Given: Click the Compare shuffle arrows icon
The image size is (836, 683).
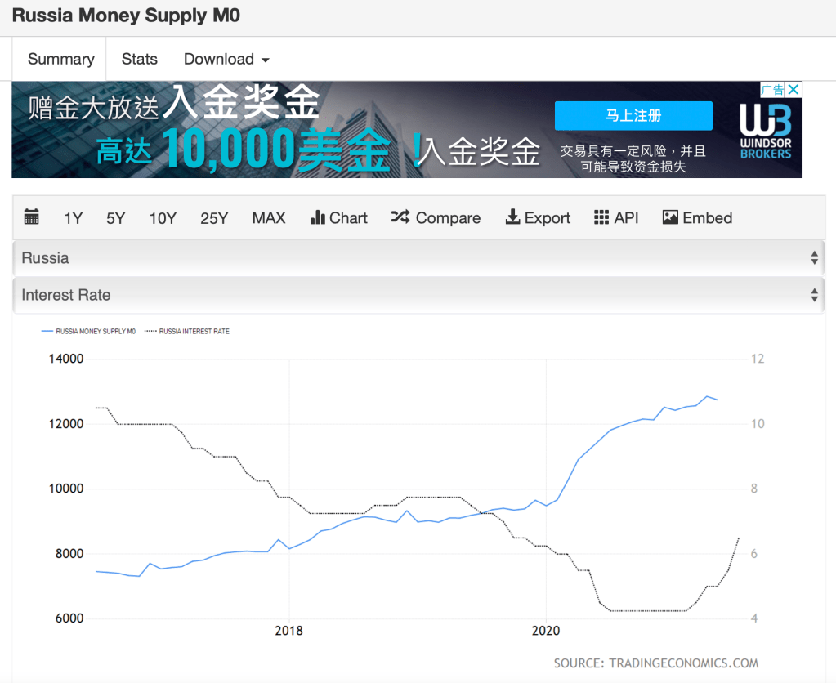Looking at the screenshot, I should (400, 217).
